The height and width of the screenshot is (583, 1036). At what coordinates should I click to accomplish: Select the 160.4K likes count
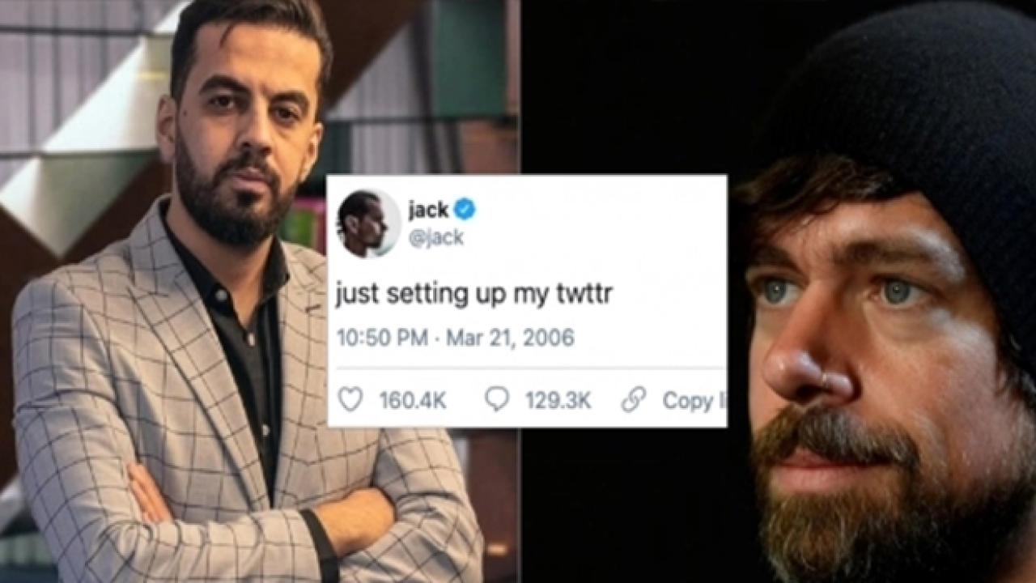[413, 400]
